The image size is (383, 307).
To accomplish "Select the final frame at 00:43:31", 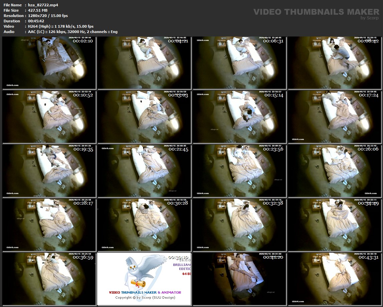I will pos(335,279).
